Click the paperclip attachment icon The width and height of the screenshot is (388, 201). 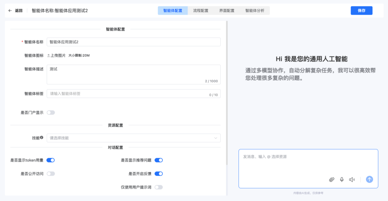click(332, 180)
